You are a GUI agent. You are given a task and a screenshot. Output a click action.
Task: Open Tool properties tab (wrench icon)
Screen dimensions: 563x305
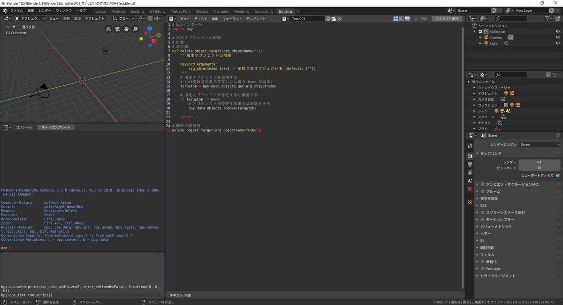470,146
